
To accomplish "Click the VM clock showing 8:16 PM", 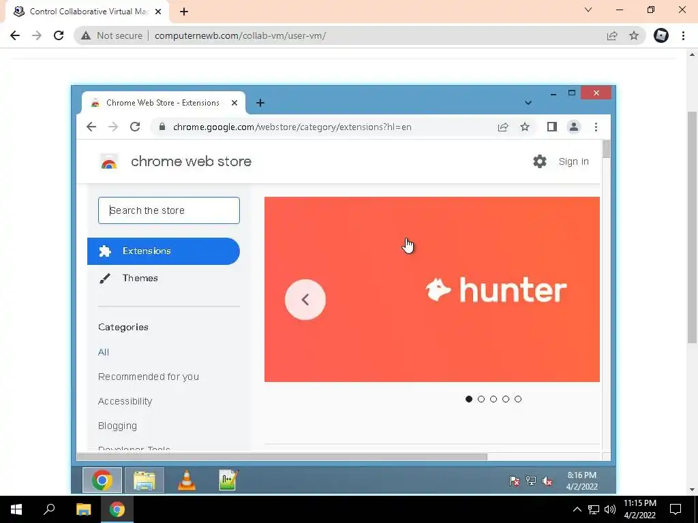I will pyautogui.click(x=582, y=481).
